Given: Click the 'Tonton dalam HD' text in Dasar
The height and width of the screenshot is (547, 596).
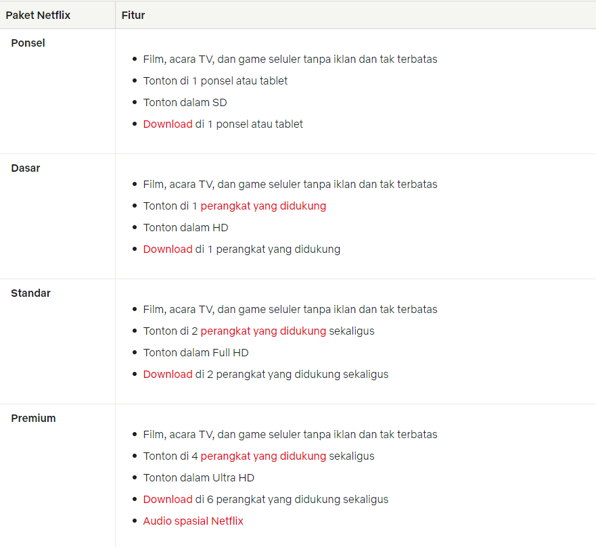Looking at the screenshot, I should click(185, 228).
